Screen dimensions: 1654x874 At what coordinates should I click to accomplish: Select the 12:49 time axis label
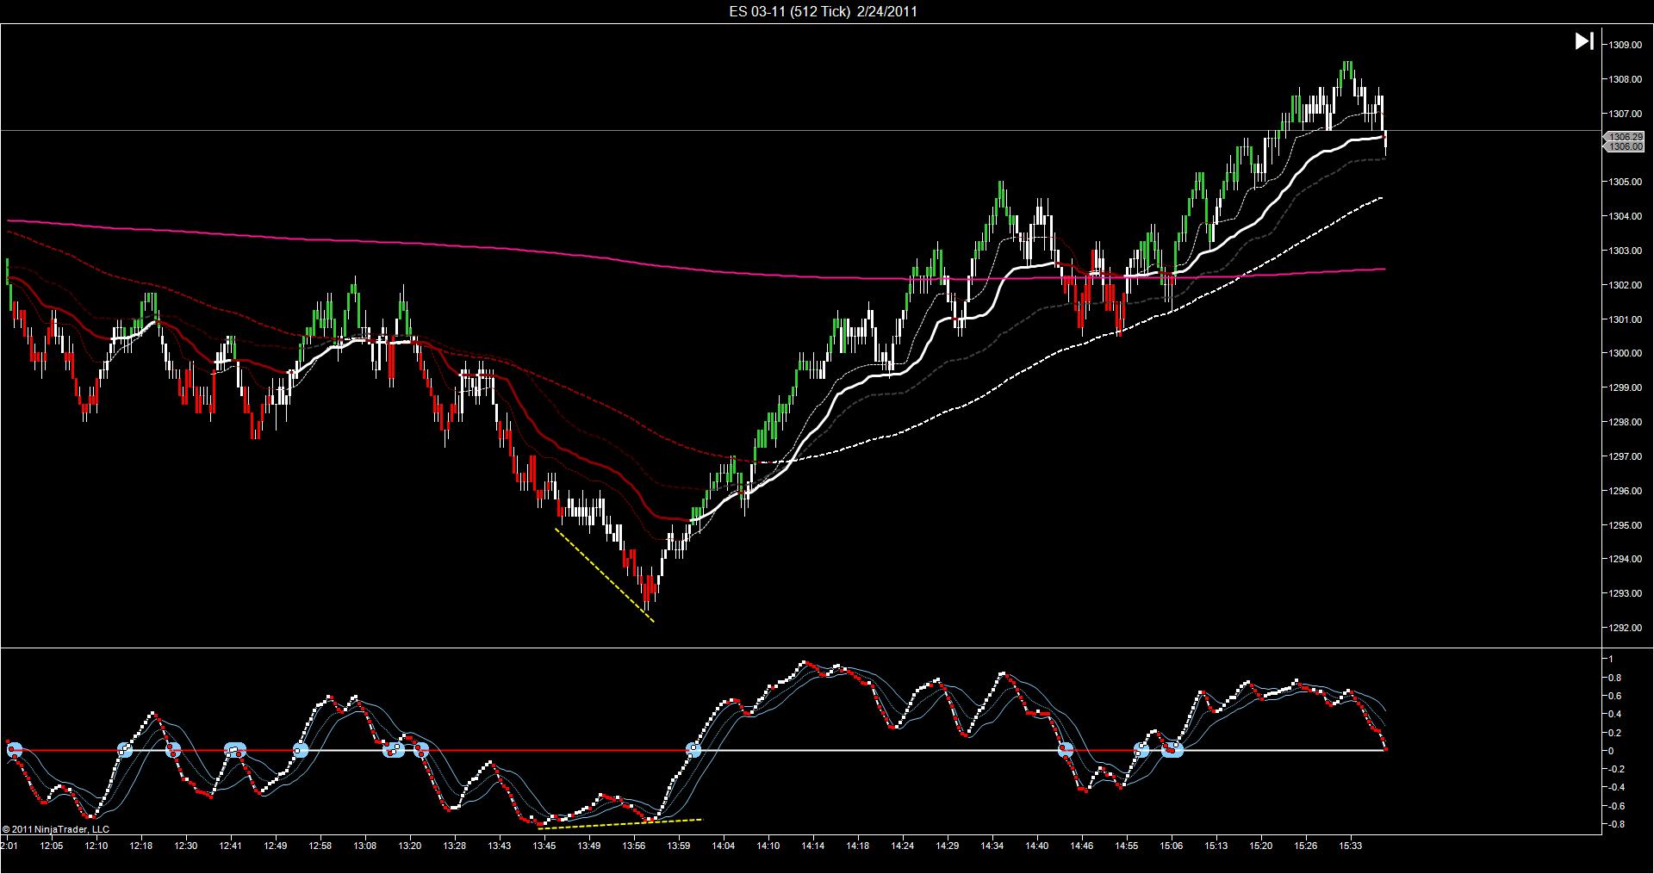click(x=276, y=846)
